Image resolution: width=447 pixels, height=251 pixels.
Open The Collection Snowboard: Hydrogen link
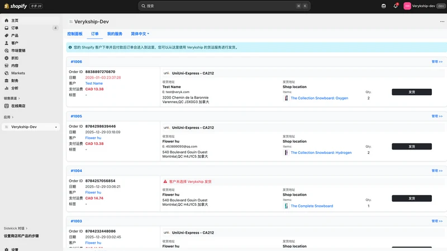[321, 152]
